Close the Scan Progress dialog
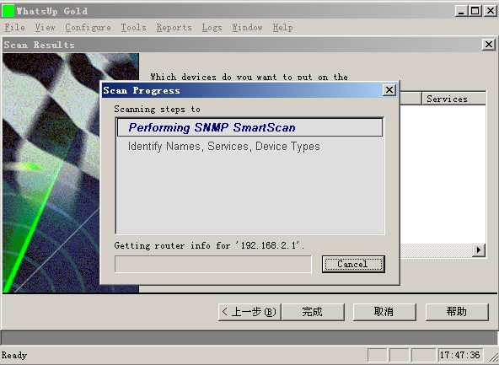This screenshot has width=499, height=365. 389,90
